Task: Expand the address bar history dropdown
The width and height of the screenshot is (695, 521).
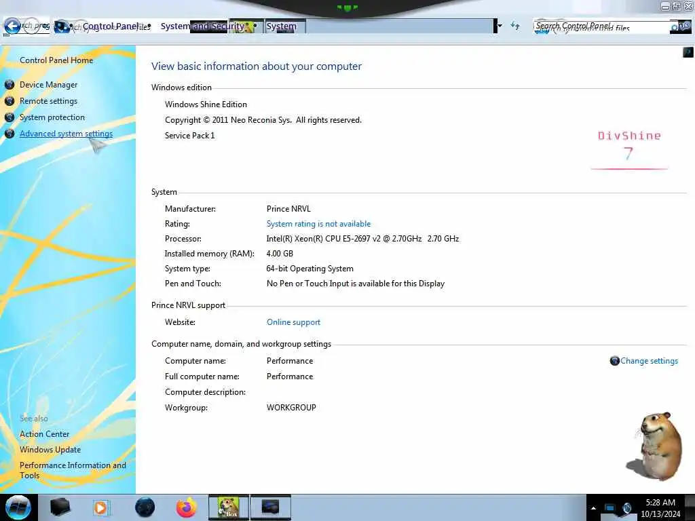Action: (500, 26)
